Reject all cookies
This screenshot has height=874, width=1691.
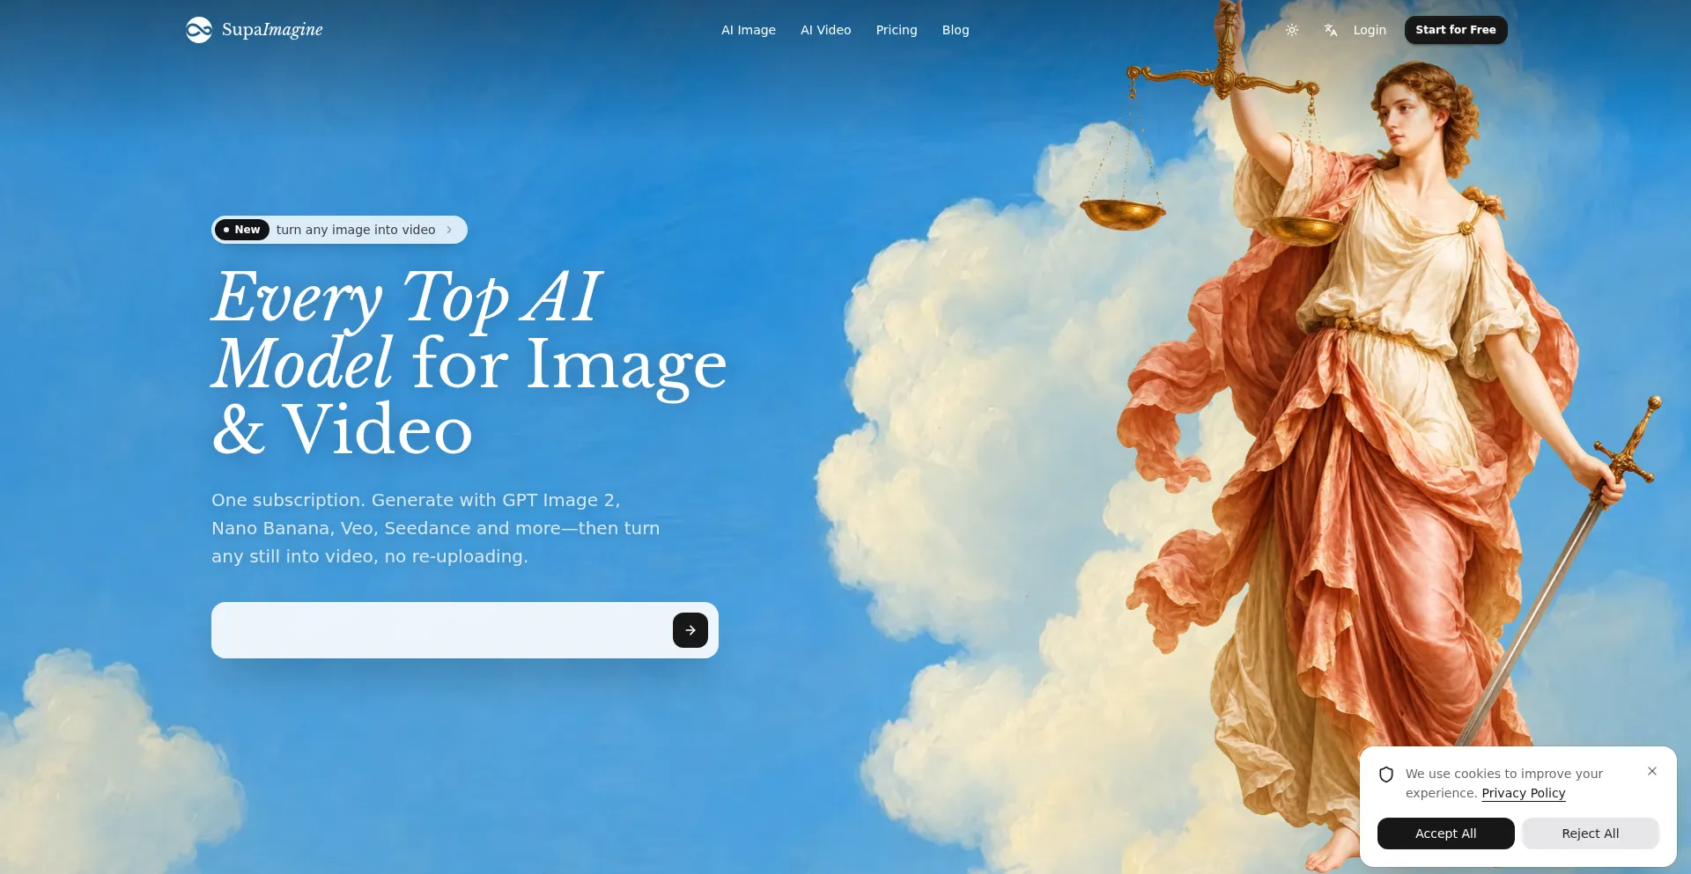click(x=1591, y=834)
